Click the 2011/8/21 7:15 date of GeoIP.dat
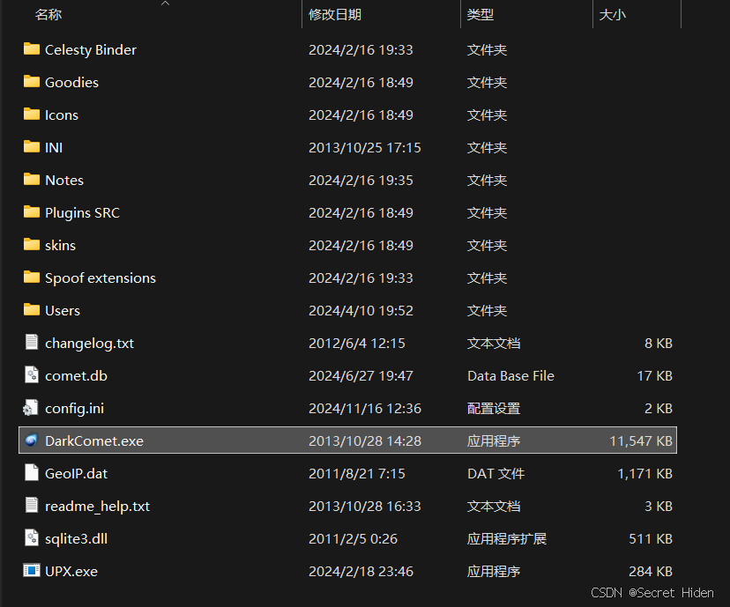The height and width of the screenshot is (607, 730). click(x=356, y=473)
